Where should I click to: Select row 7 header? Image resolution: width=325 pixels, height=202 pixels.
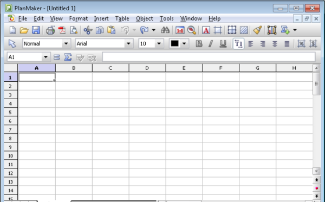[10, 129]
